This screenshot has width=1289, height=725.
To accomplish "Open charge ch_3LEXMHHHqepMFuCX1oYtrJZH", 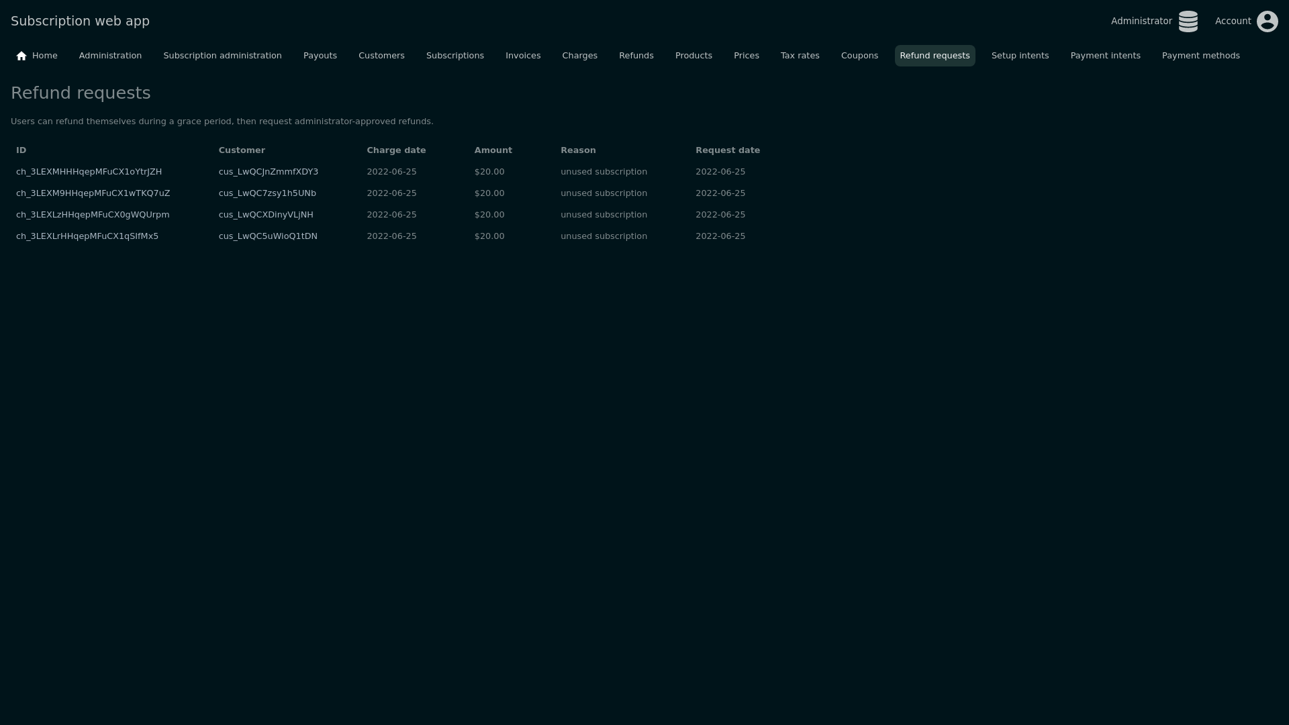I will tap(89, 172).
